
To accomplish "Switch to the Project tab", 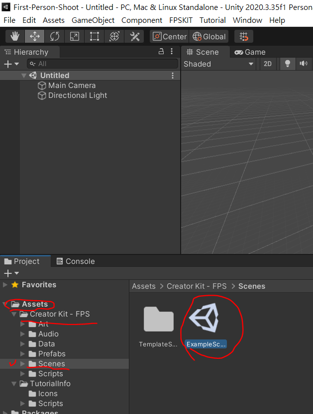I will tap(22, 261).
